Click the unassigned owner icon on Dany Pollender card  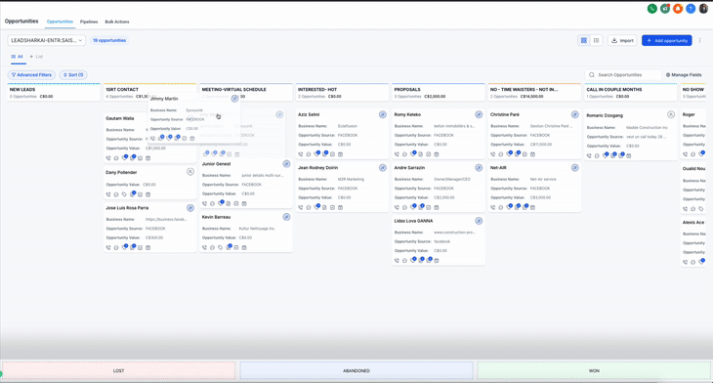point(190,172)
